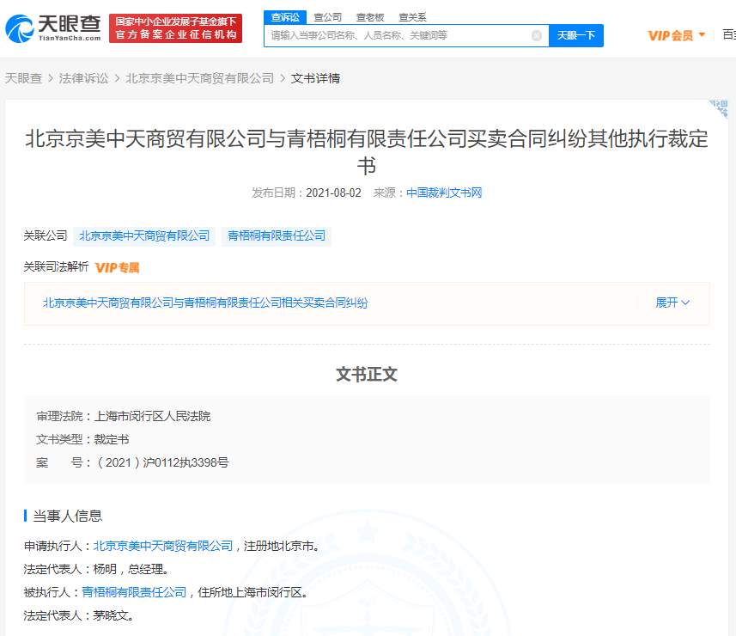
Task: Open the VIP会员 dropdown menu
Action: coord(676,35)
